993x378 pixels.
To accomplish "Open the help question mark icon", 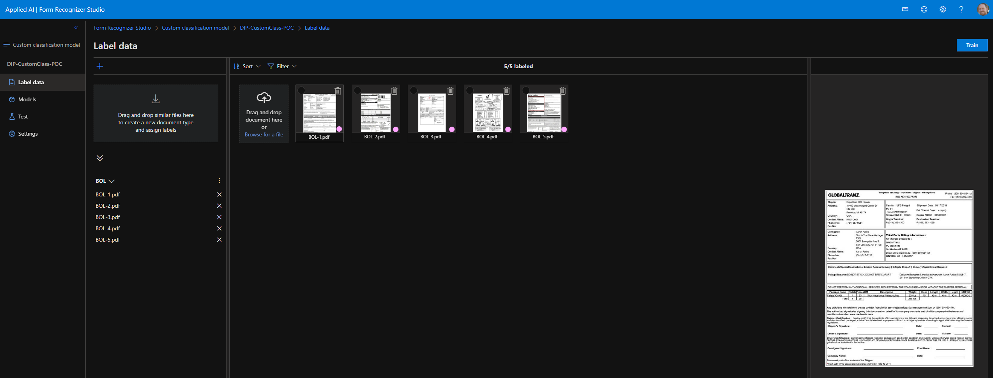I will (x=961, y=9).
